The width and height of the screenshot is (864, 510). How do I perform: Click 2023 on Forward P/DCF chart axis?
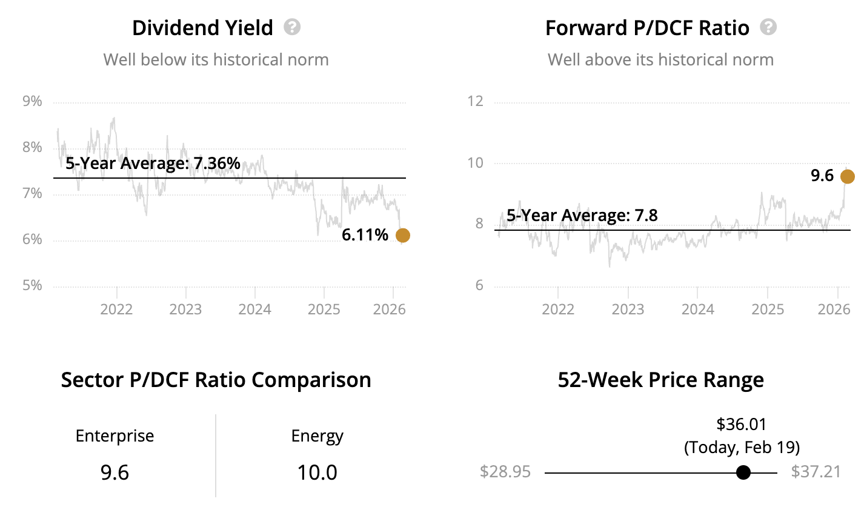pyautogui.click(x=628, y=310)
